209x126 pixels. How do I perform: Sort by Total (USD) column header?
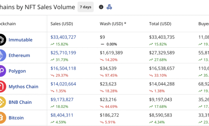tap(160, 24)
